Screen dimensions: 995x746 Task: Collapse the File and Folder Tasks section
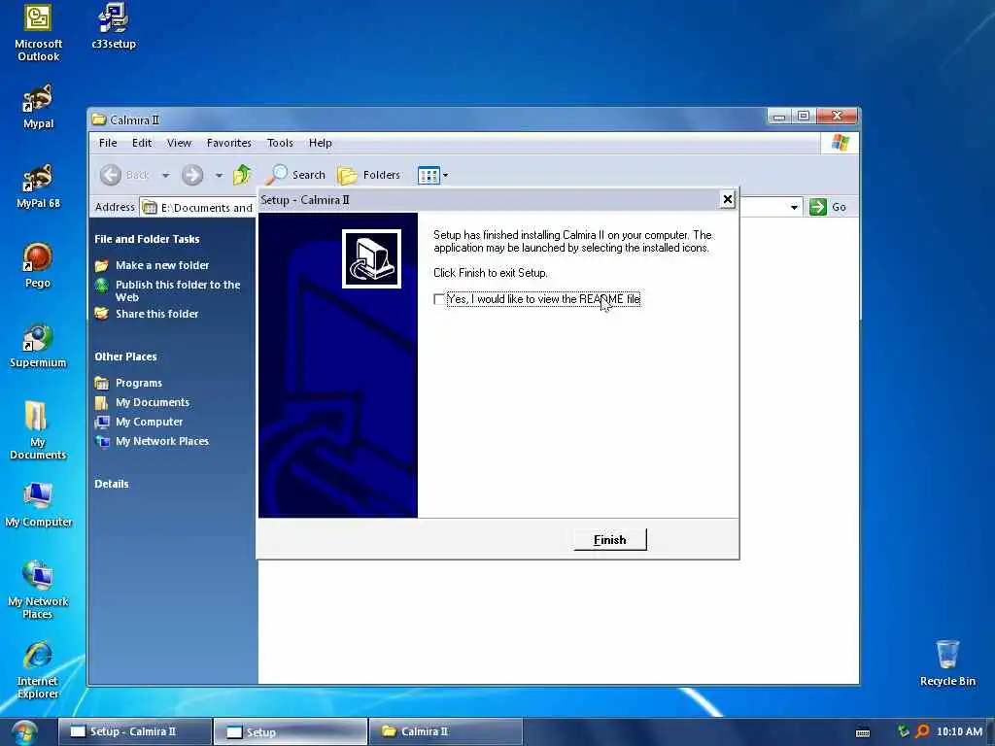click(x=147, y=239)
